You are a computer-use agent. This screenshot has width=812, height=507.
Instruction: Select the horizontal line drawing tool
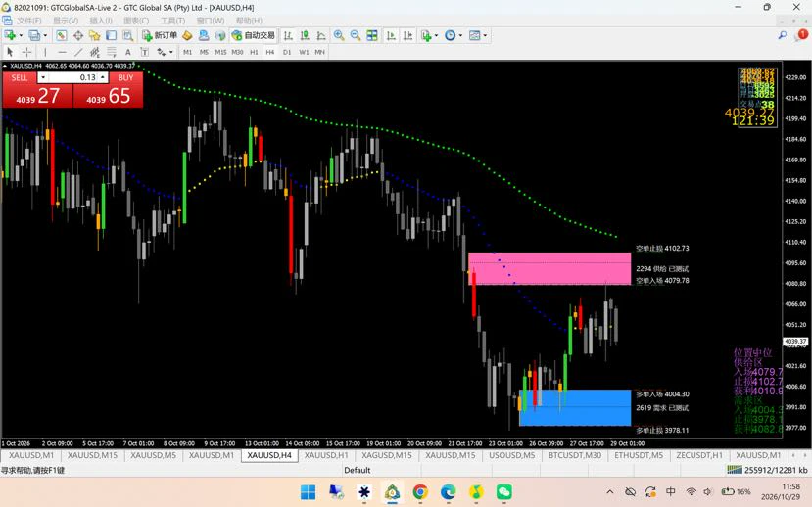tap(62, 52)
